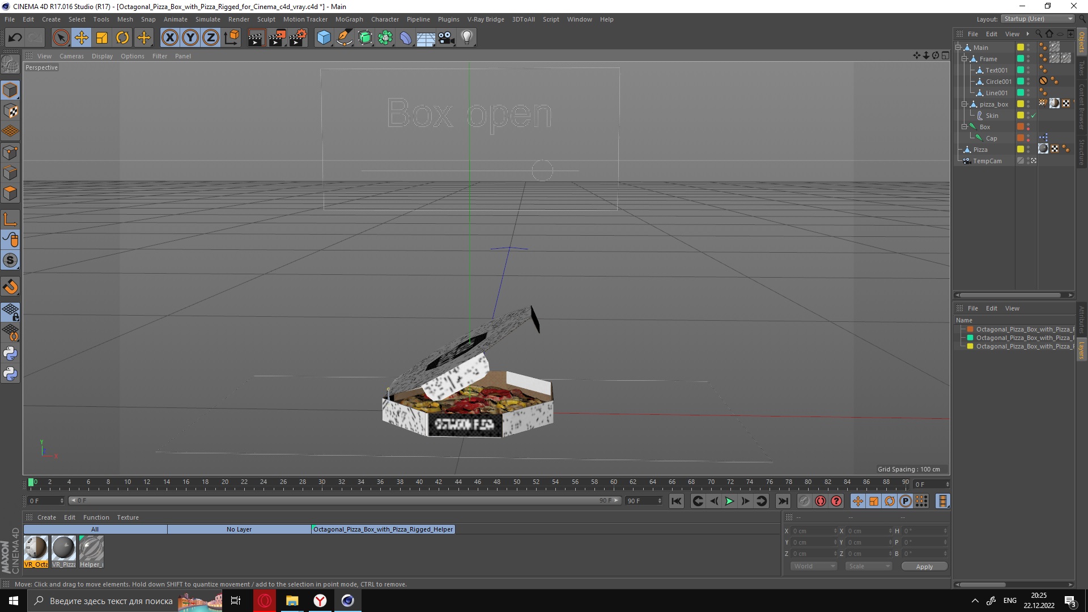Render the active view
1088x612 pixels.
256,38
